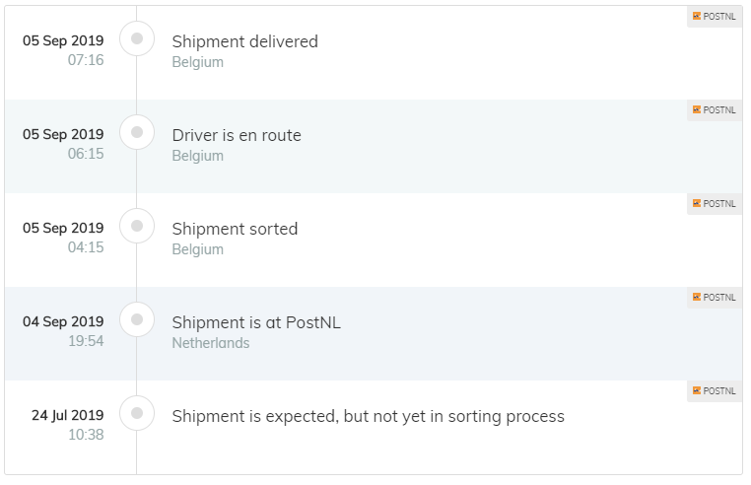Image resolution: width=751 pixels, height=485 pixels.
Task: Click the PostNL badge on Shipment is at PostNL row
Action: (x=715, y=298)
